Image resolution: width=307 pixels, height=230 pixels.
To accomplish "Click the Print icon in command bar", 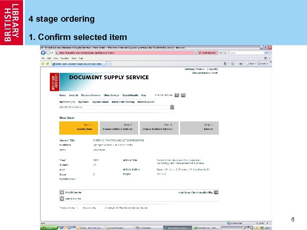I will pyautogui.click(x=240, y=63).
